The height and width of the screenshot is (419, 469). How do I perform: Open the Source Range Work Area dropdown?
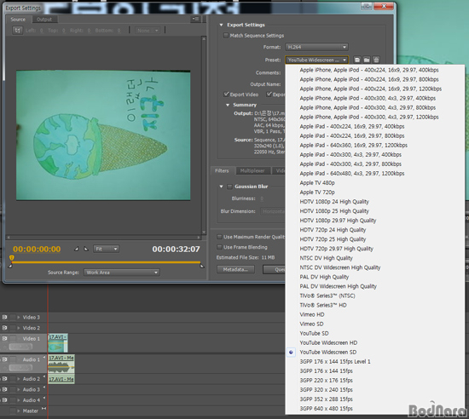tap(122, 273)
